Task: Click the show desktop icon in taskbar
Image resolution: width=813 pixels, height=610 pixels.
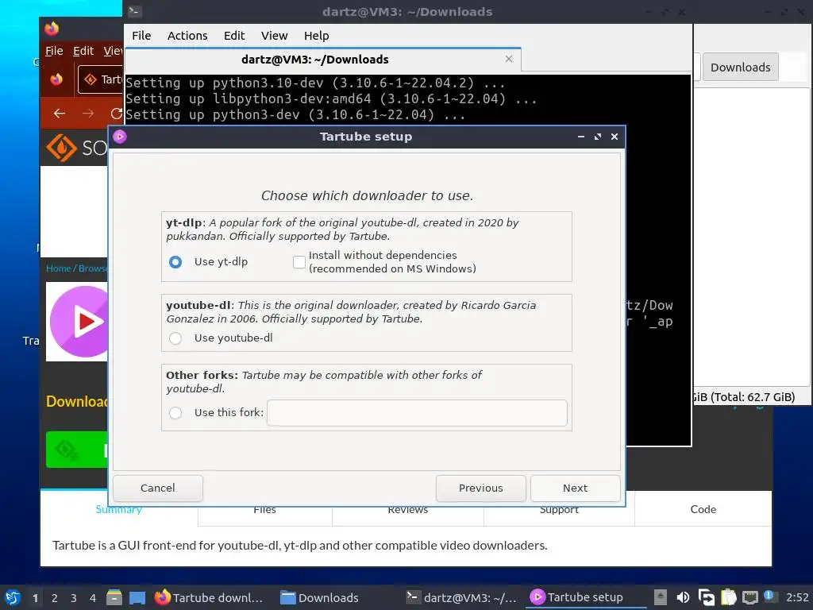Action: click(137, 597)
